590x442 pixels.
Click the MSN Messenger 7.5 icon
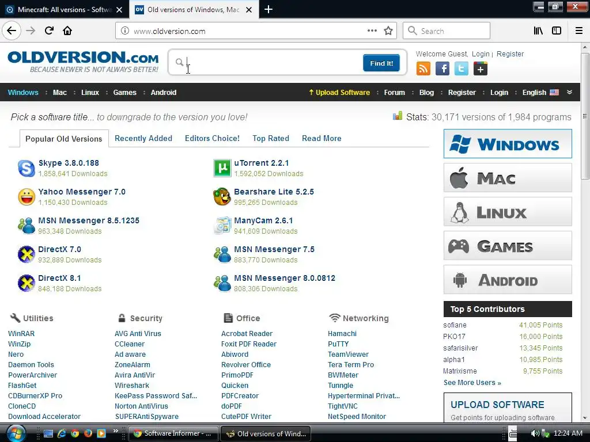(x=222, y=254)
